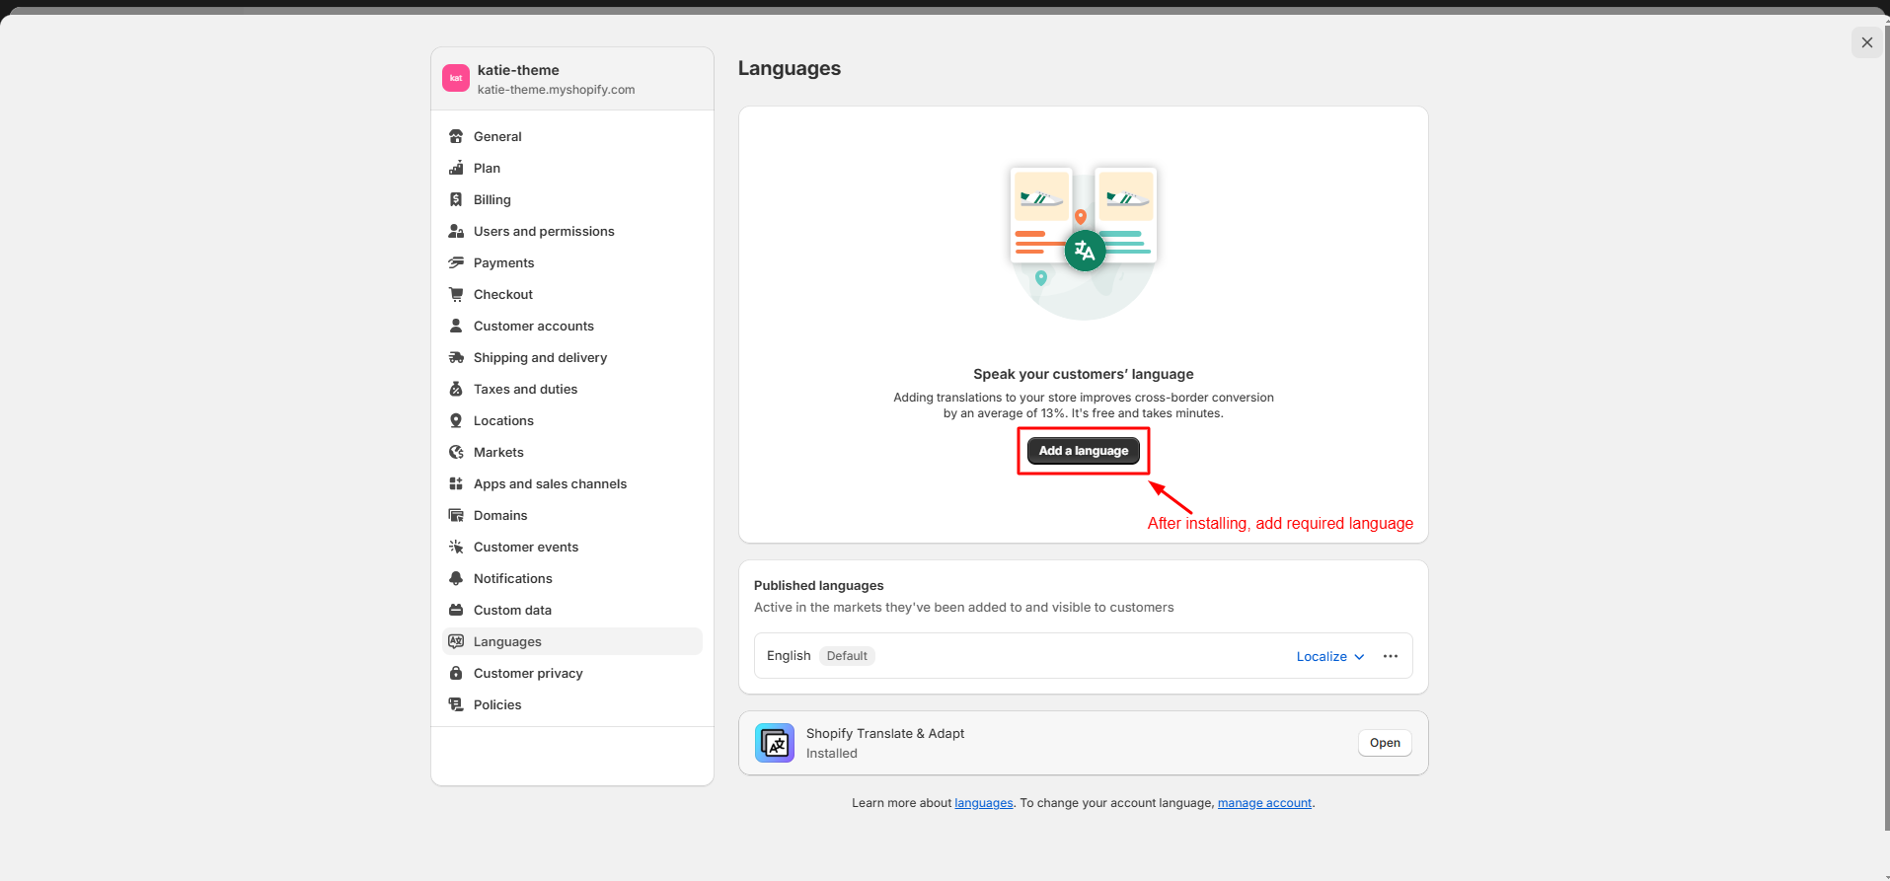Click the Markets globe icon
Image resolution: width=1890 pixels, height=881 pixels.
[456, 452]
